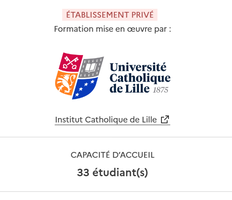Click the blue stars emblem quadrant

click(x=85, y=89)
